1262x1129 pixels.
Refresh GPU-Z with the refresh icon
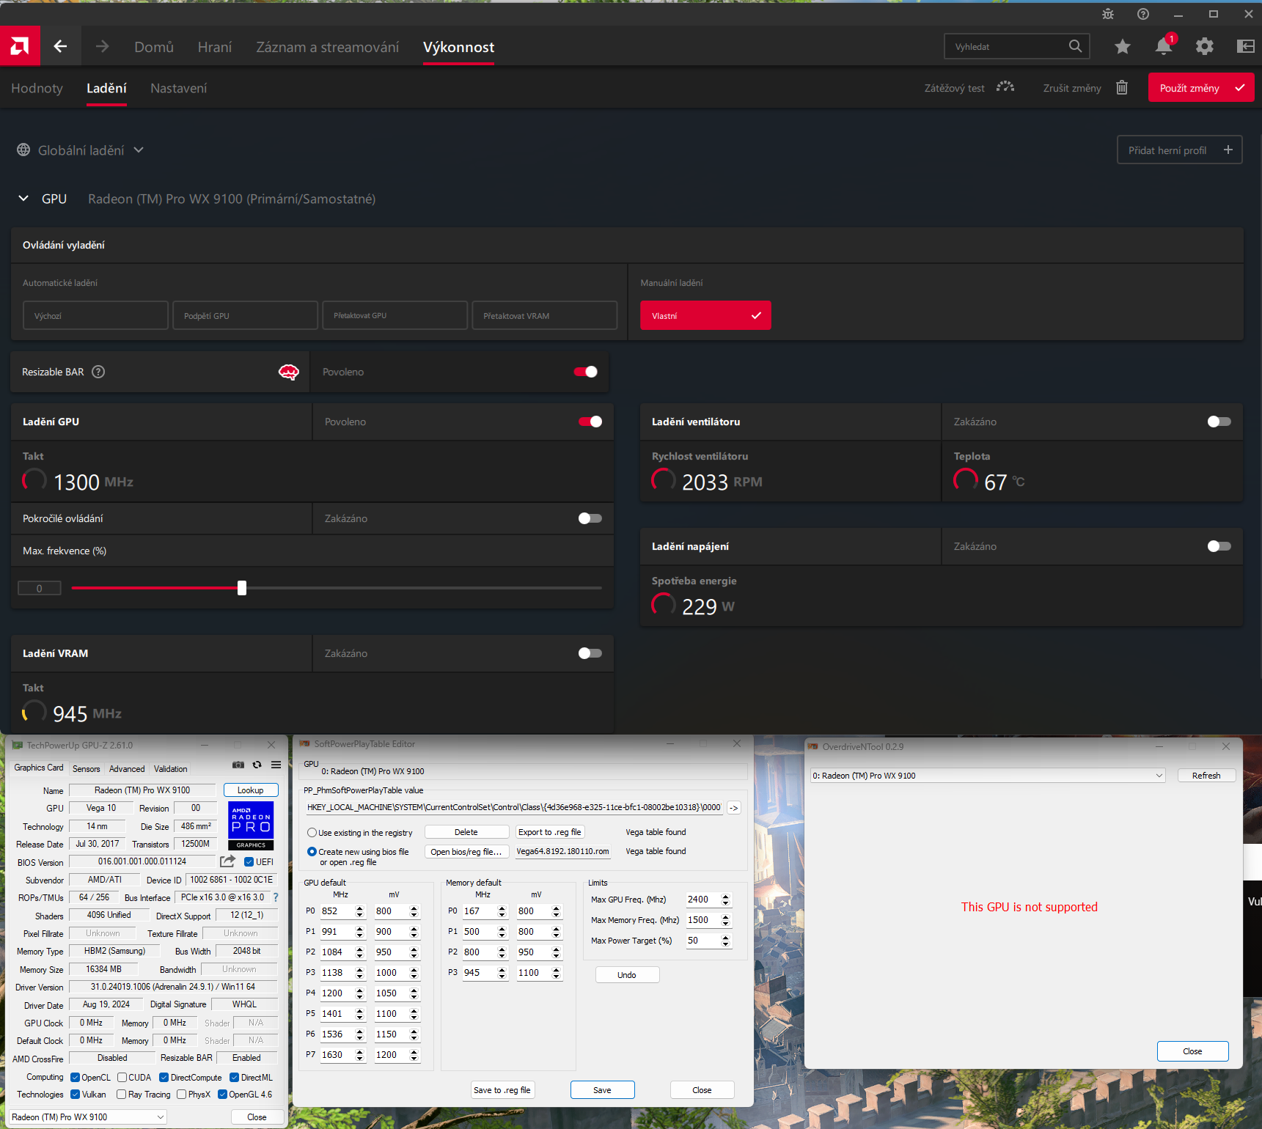[x=257, y=765]
